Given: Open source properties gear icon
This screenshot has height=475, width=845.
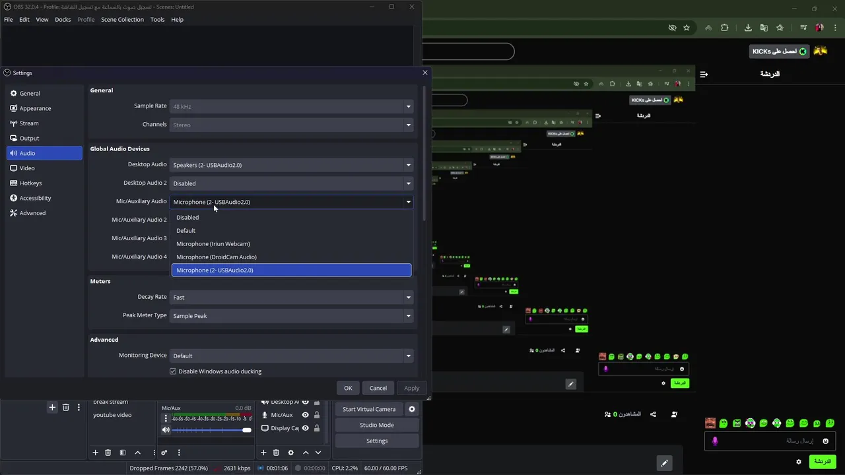Looking at the screenshot, I should 290,453.
